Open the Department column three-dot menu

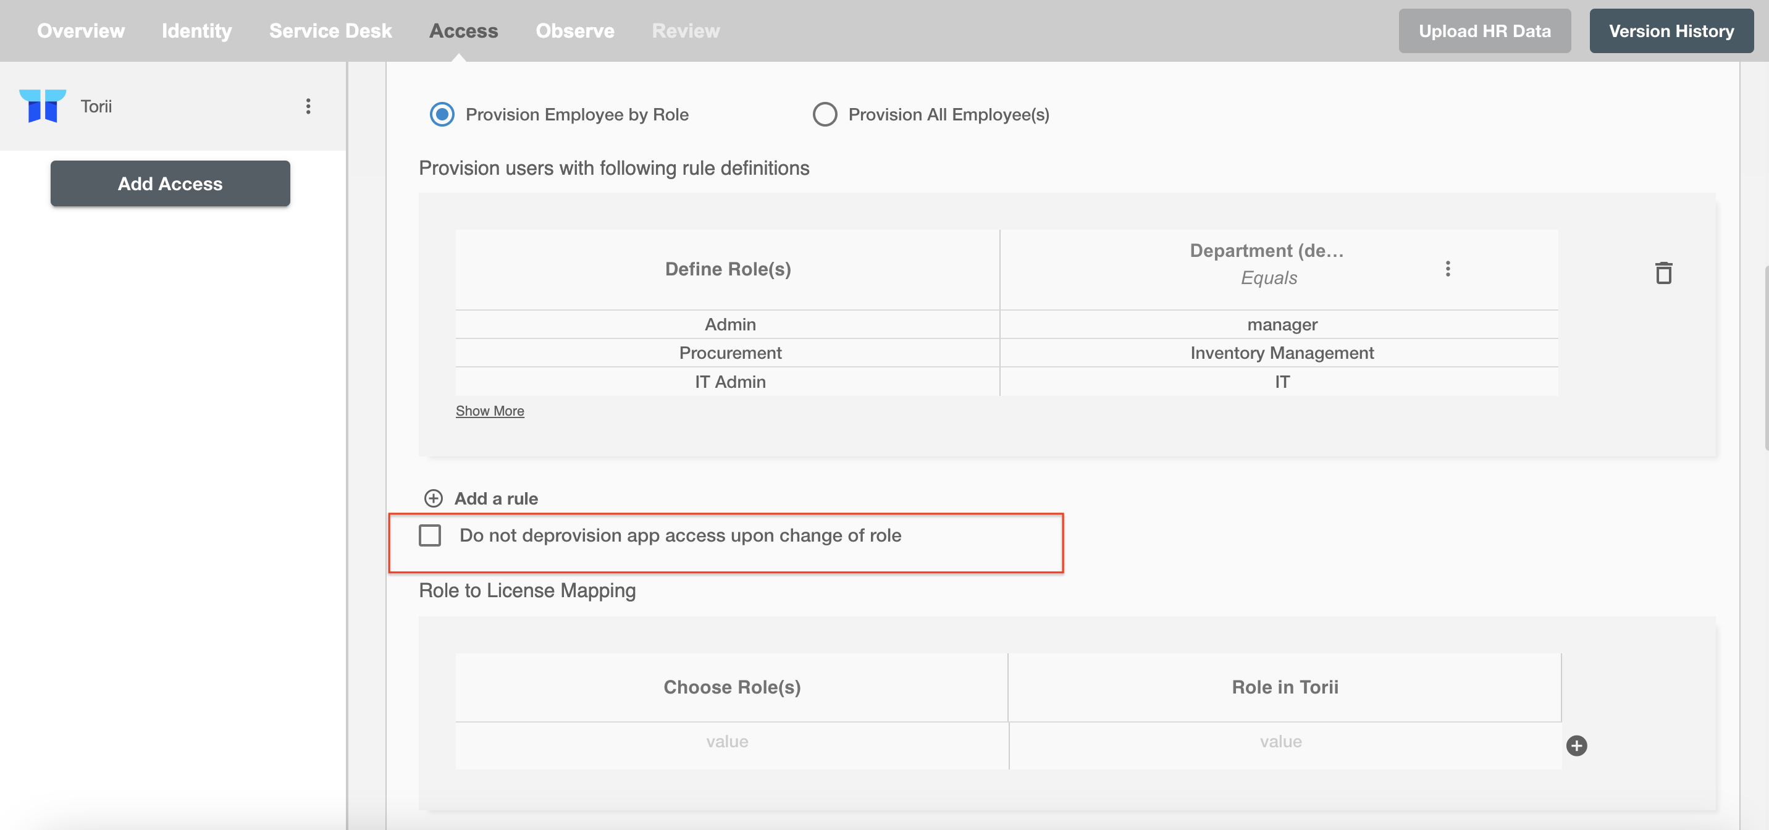point(1448,269)
